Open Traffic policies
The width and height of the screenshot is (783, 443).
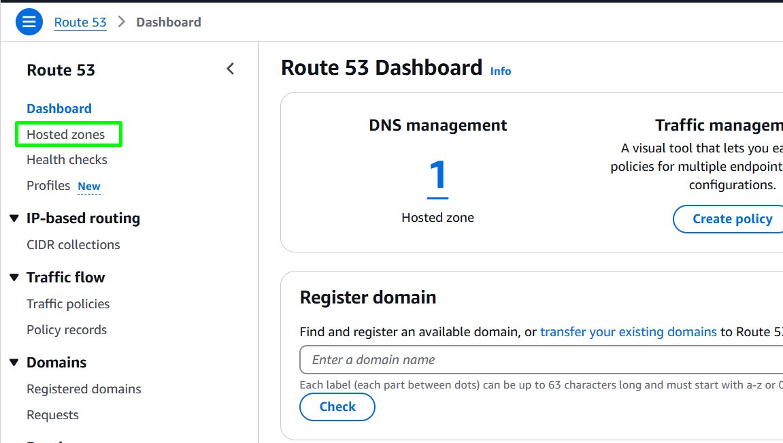click(x=68, y=304)
